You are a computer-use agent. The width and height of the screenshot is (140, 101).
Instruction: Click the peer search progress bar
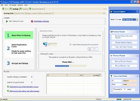71,66
